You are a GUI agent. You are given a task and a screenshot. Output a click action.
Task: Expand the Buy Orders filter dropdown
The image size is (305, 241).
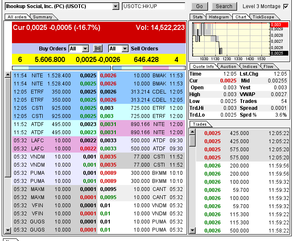[x=85, y=49]
